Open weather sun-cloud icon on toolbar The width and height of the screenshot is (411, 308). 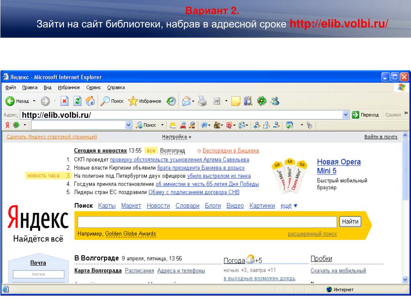point(173,126)
